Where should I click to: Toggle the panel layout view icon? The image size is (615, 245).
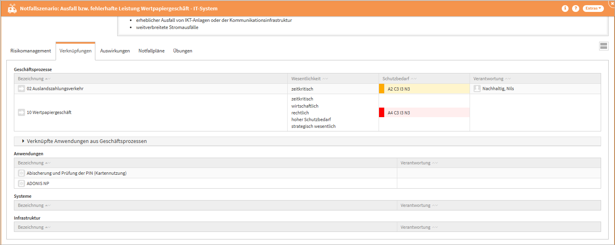pyautogui.click(x=603, y=46)
